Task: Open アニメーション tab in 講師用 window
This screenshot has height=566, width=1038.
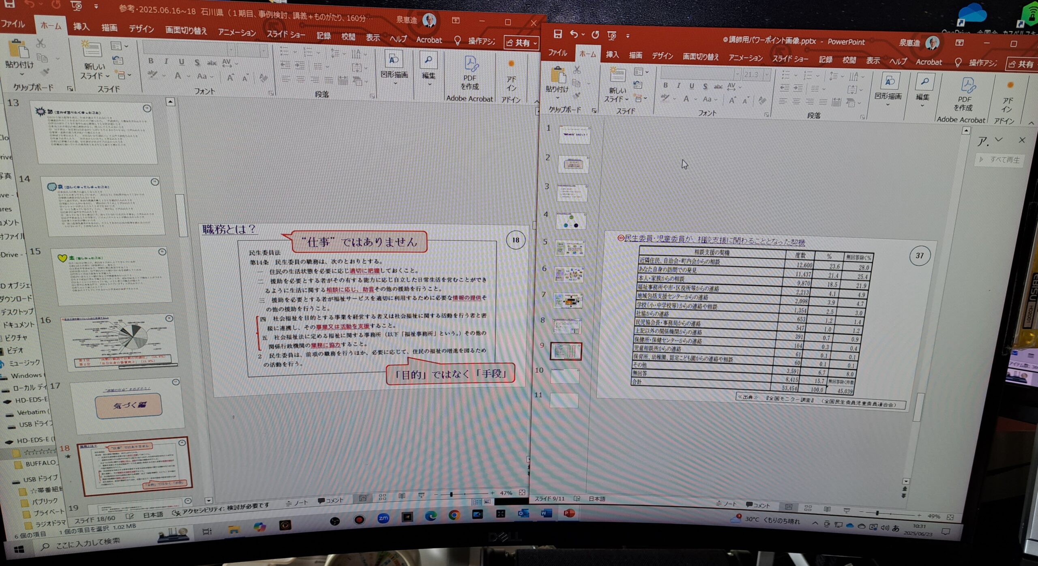Action: click(x=745, y=58)
